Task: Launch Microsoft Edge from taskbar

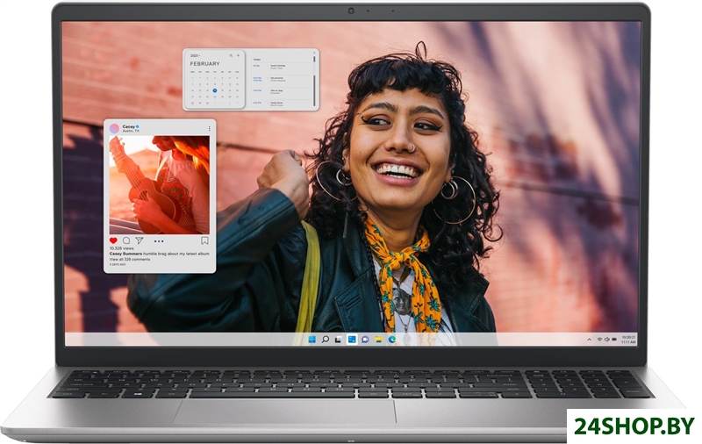Action: [392, 340]
